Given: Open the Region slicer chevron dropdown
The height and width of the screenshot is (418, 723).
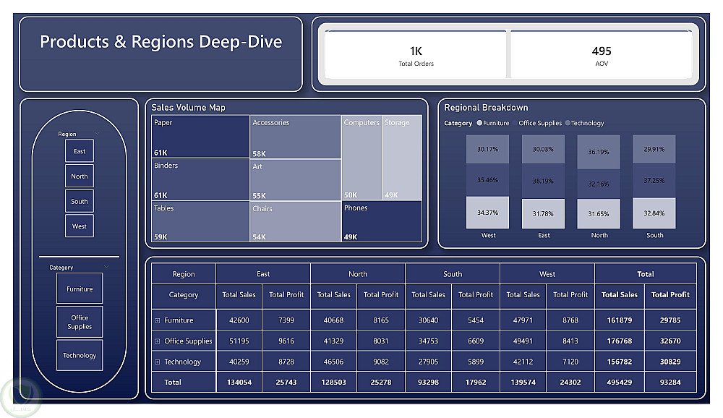Looking at the screenshot, I should tap(98, 133).
